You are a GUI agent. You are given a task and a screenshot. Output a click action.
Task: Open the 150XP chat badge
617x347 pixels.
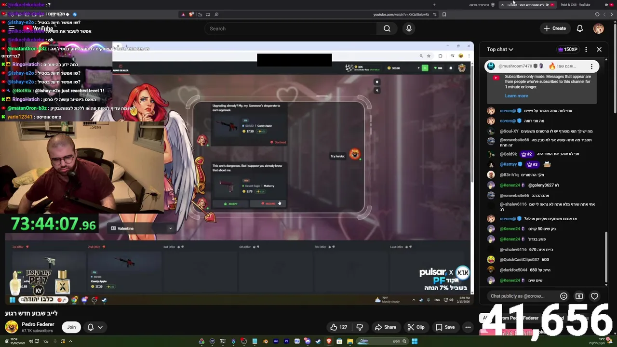pyautogui.click(x=568, y=49)
